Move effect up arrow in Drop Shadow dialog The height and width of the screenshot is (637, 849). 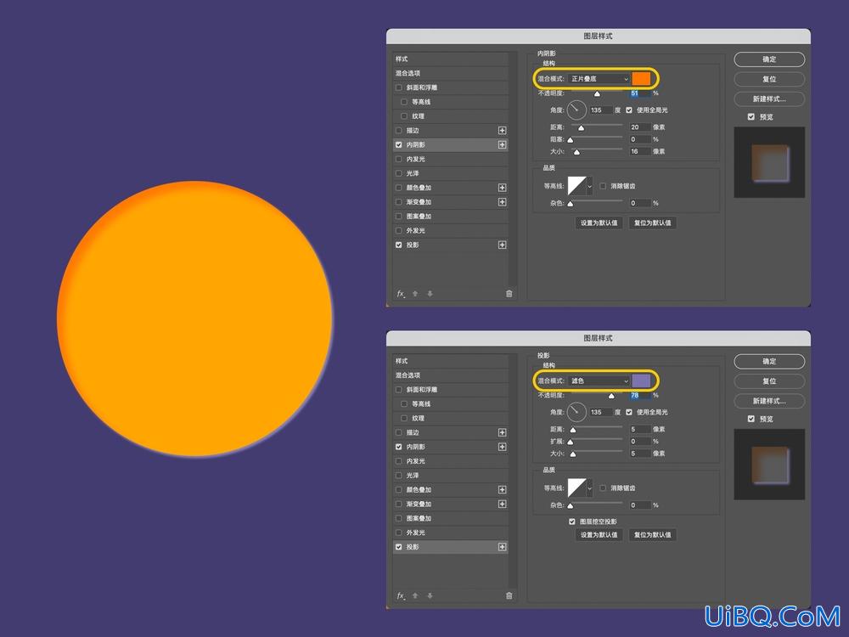pyautogui.click(x=415, y=596)
